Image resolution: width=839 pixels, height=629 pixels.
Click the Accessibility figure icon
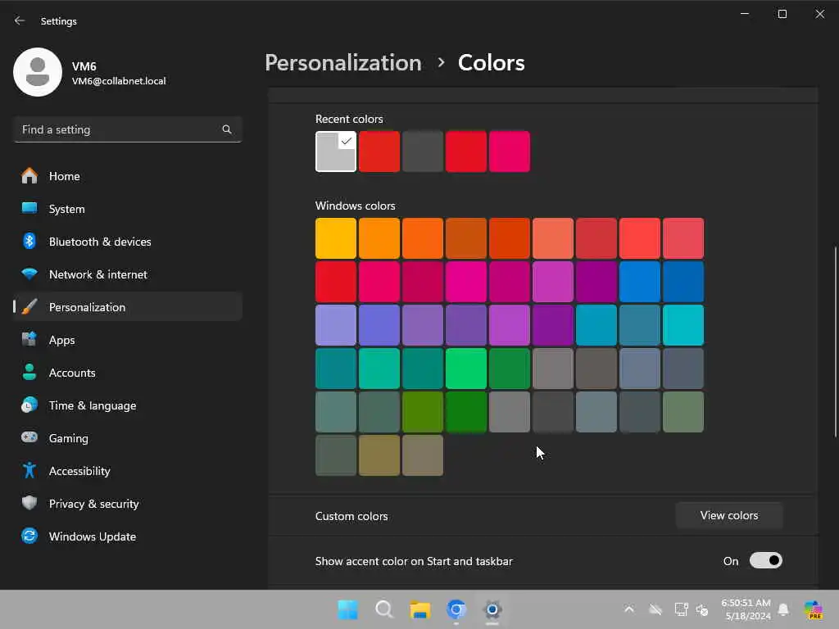point(29,470)
